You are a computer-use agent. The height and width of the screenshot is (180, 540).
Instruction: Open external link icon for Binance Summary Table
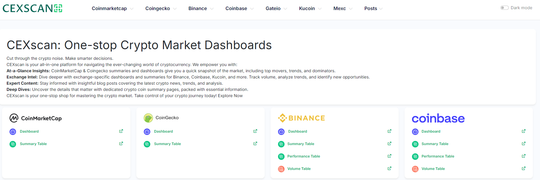(x=389, y=144)
